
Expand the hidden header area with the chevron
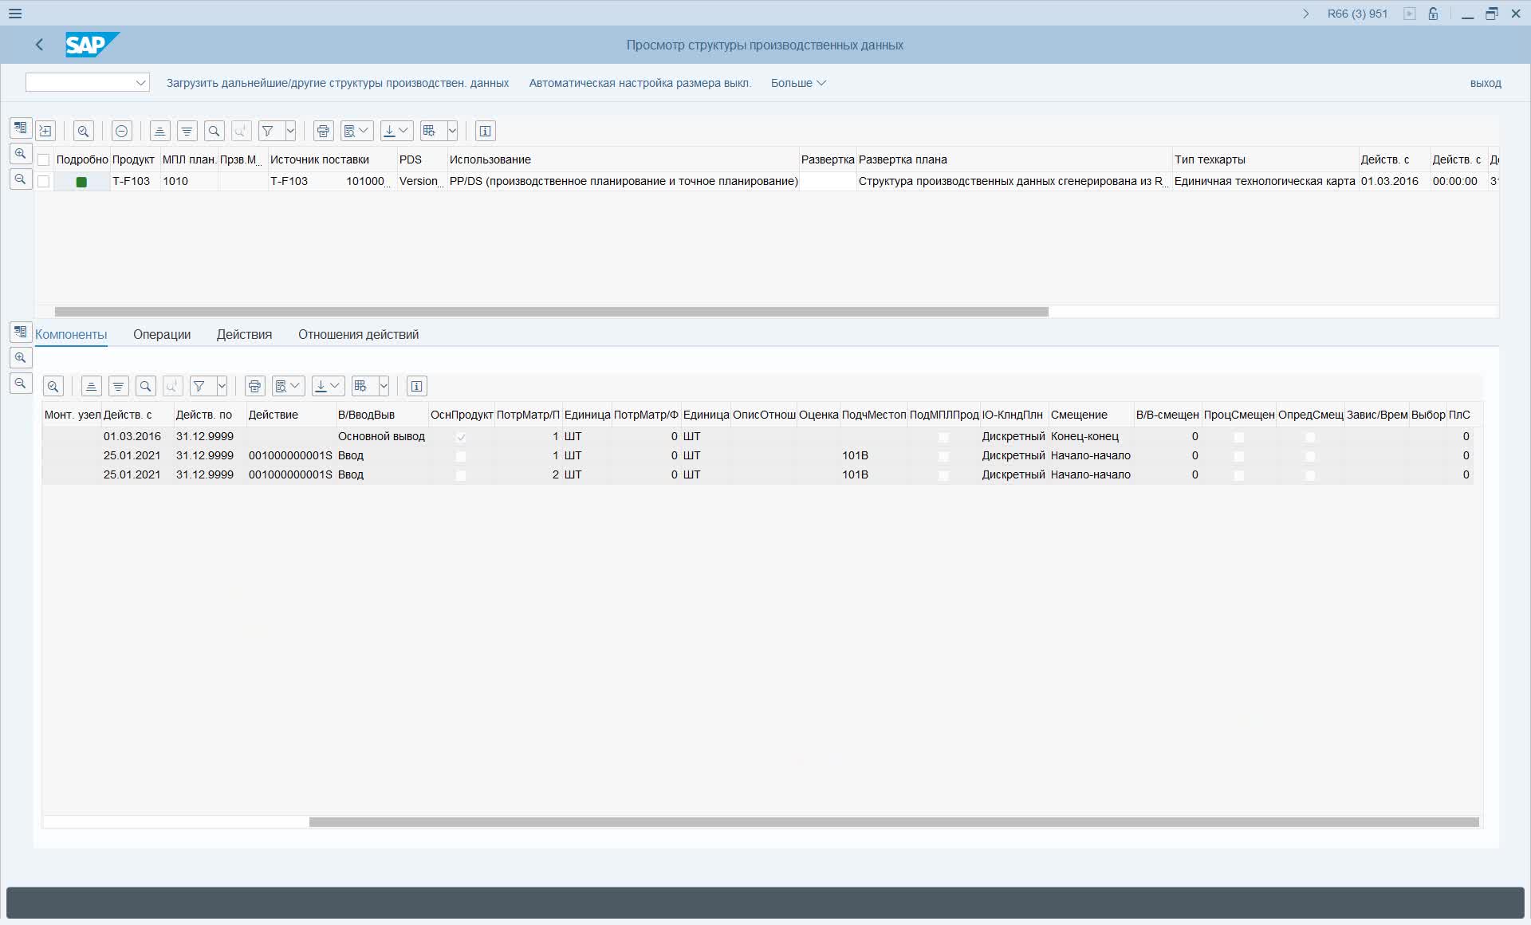click(1305, 14)
